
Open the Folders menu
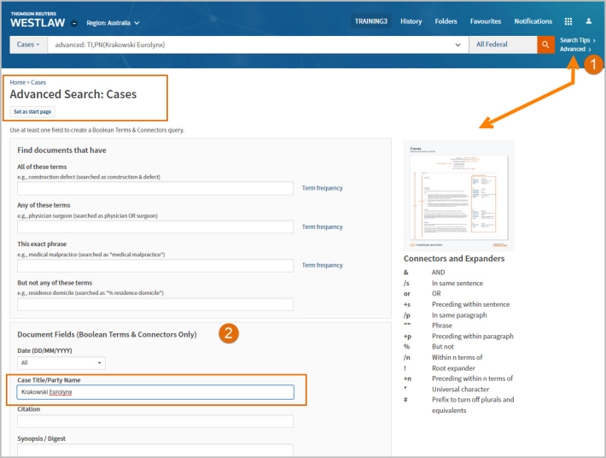(446, 21)
